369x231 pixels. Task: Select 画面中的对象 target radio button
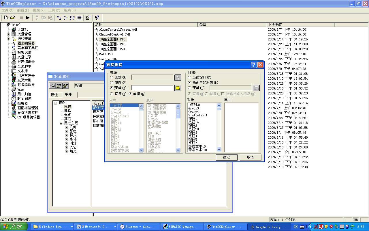(189, 83)
